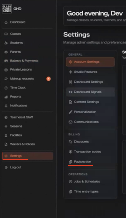Click the Jobs & Schedules clock icon

click(71, 182)
